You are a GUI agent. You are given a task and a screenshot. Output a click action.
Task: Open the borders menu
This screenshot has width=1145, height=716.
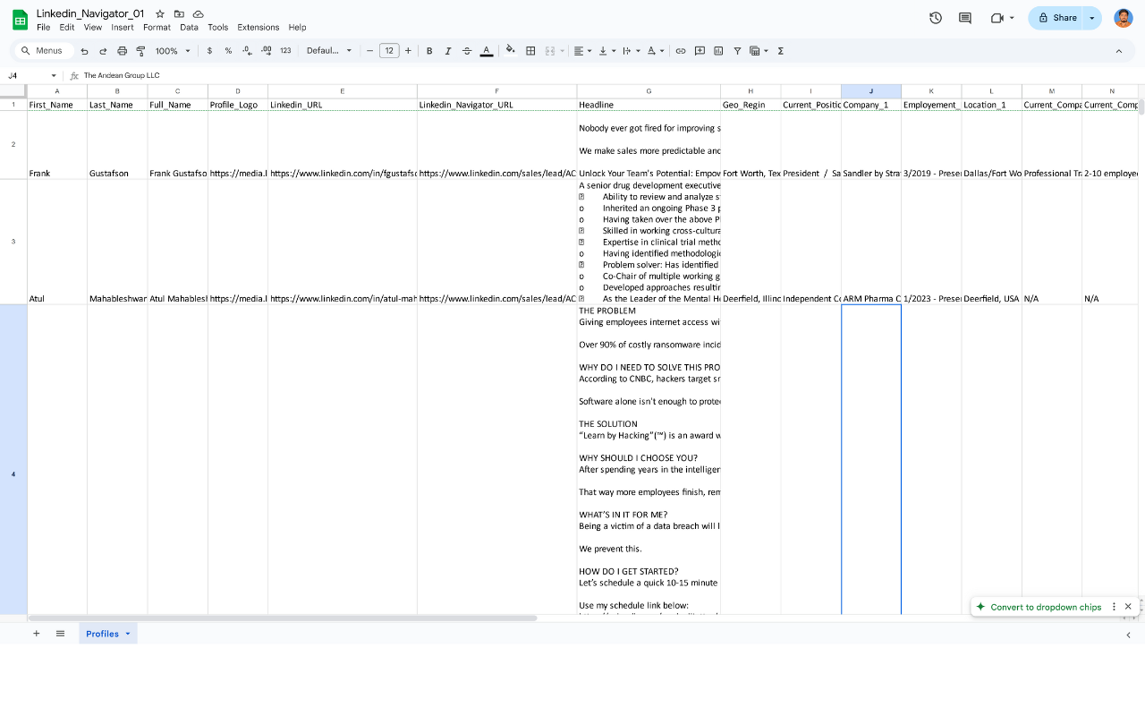click(x=530, y=51)
